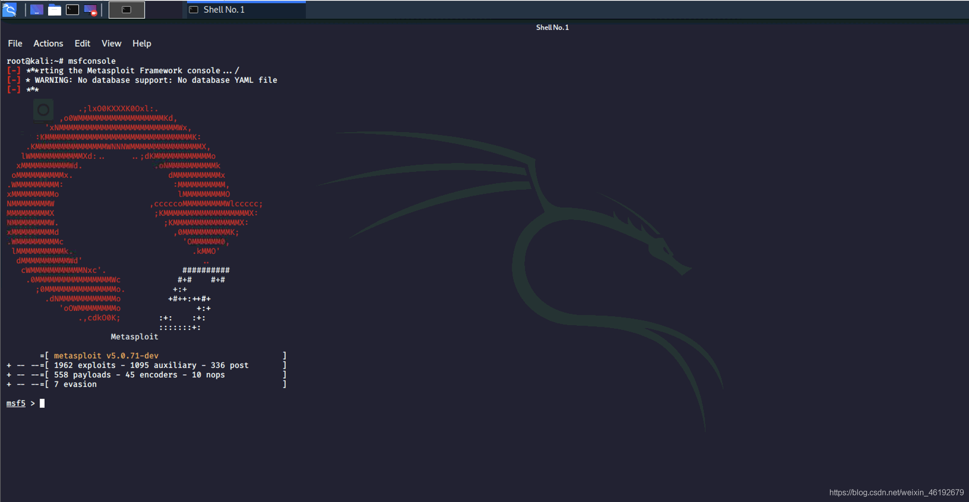
Task: Click the 'WARNING: No database support' line
Action: [x=142, y=80]
